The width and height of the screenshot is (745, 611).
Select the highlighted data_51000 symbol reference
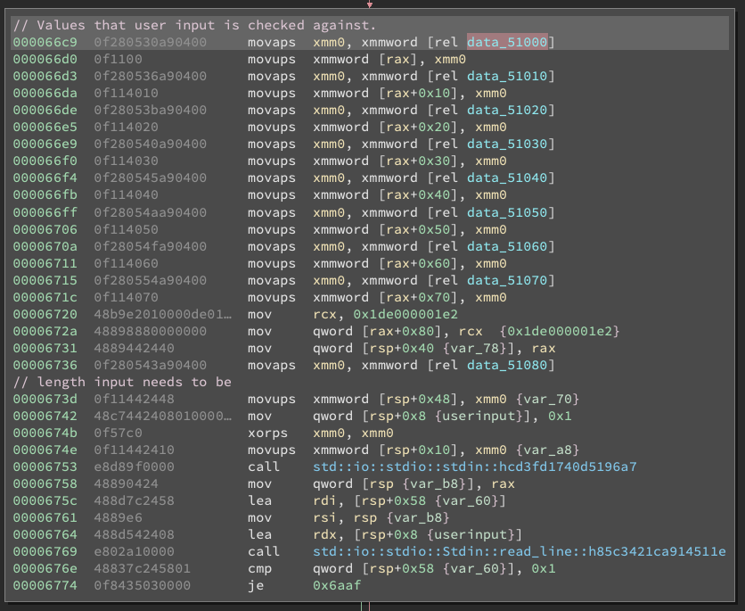coord(506,41)
